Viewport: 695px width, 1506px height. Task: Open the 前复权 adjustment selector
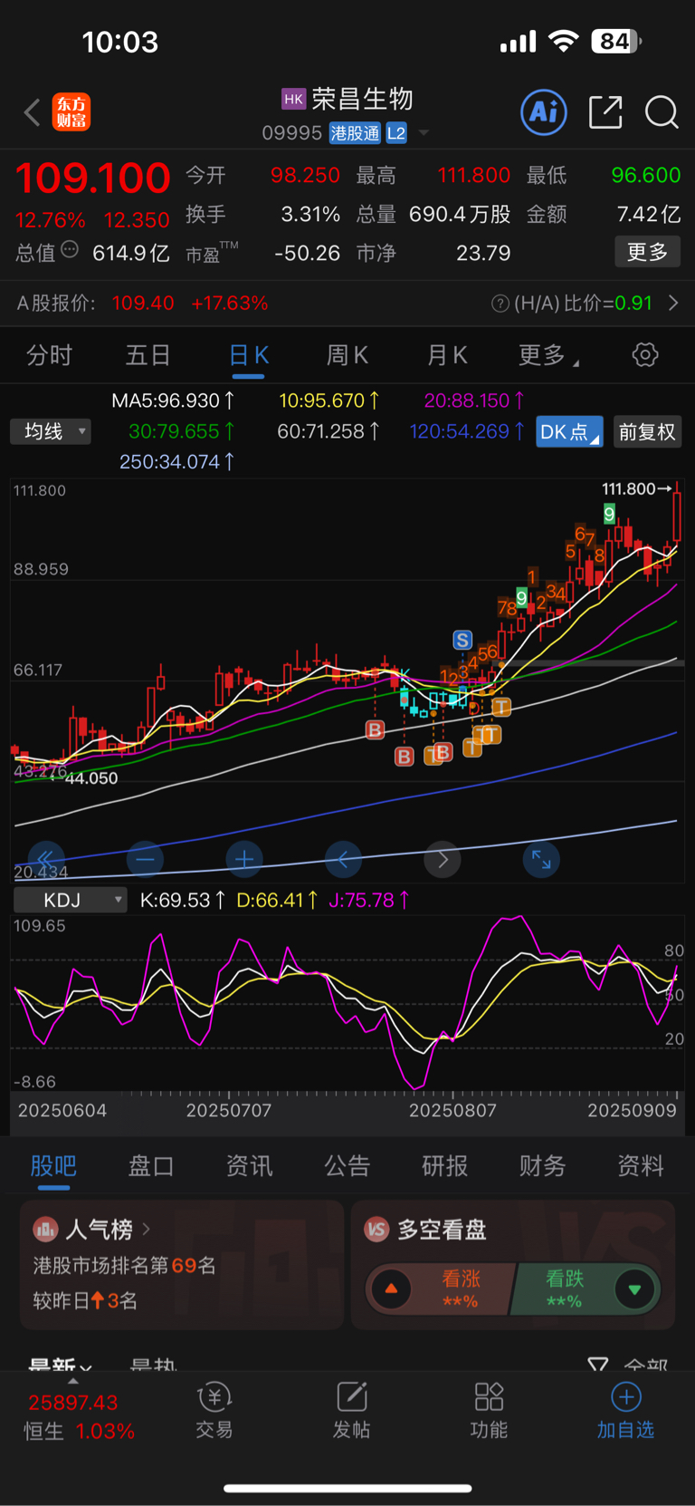point(647,432)
